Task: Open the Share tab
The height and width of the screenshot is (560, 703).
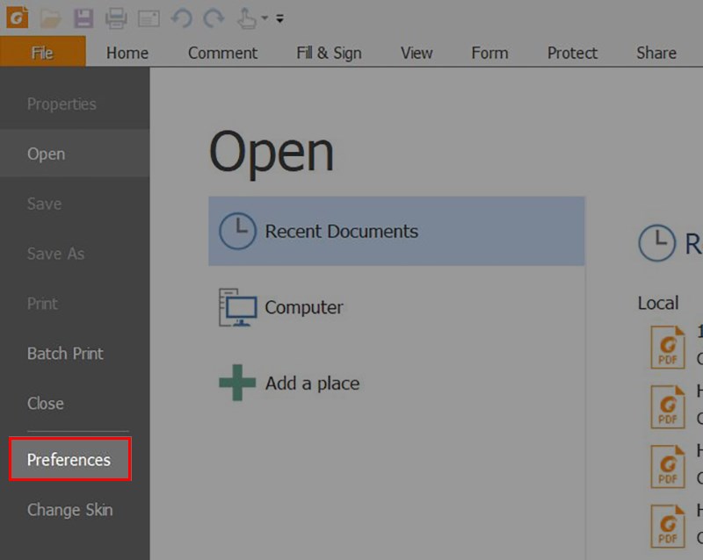Action: [656, 53]
